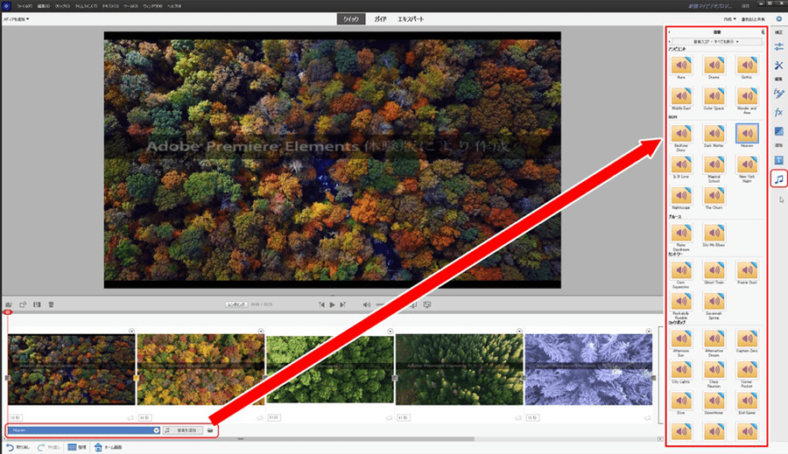Click the Redo button
This screenshot has width=788, height=454.
pyautogui.click(x=49, y=447)
